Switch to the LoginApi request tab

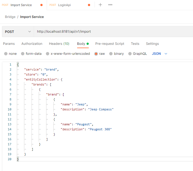[x=64, y=5]
